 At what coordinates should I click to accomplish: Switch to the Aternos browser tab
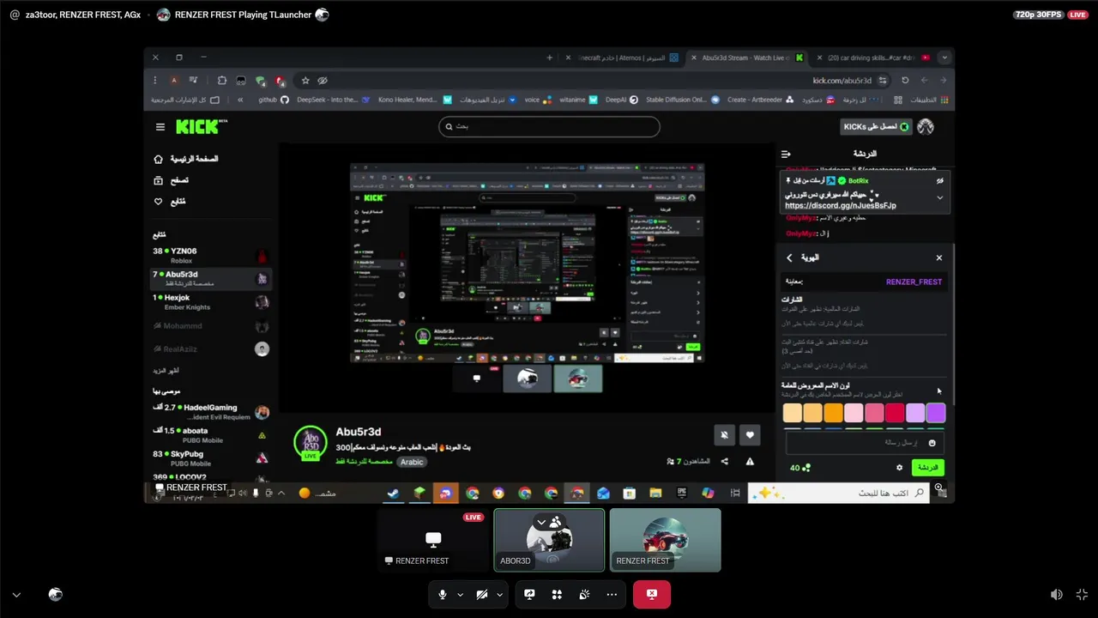pos(621,58)
